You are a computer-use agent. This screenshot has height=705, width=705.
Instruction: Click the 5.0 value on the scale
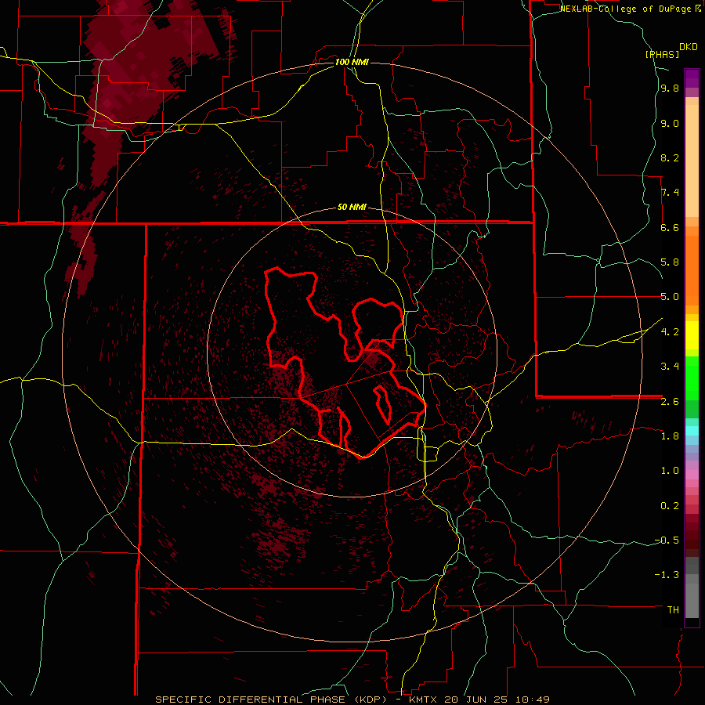(x=670, y=297)
